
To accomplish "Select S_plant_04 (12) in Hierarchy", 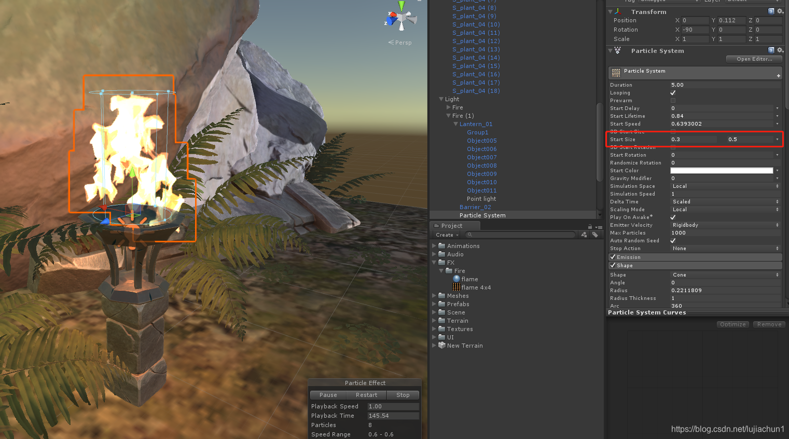I will (x=476, y=41).
